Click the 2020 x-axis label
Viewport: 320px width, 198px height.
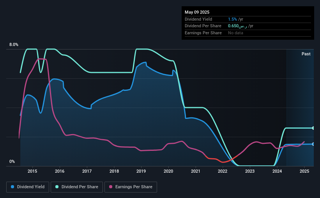(x=168, y=171)
